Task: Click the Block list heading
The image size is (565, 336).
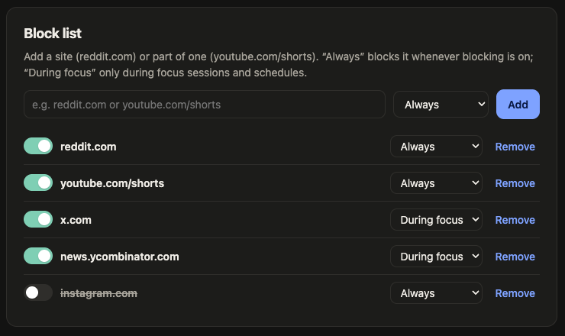Action: (x=53, y=34)
